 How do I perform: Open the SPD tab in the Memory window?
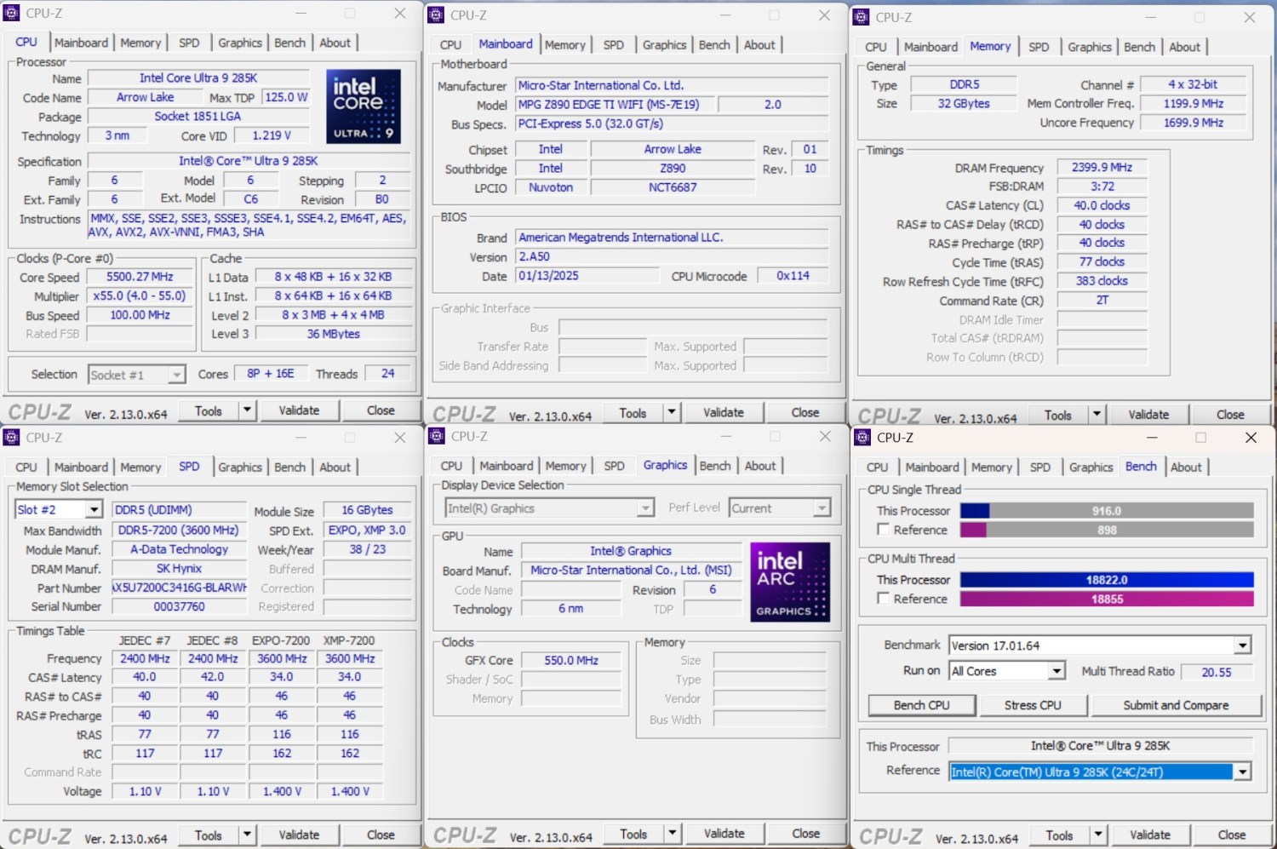[x=1038, y=47]
